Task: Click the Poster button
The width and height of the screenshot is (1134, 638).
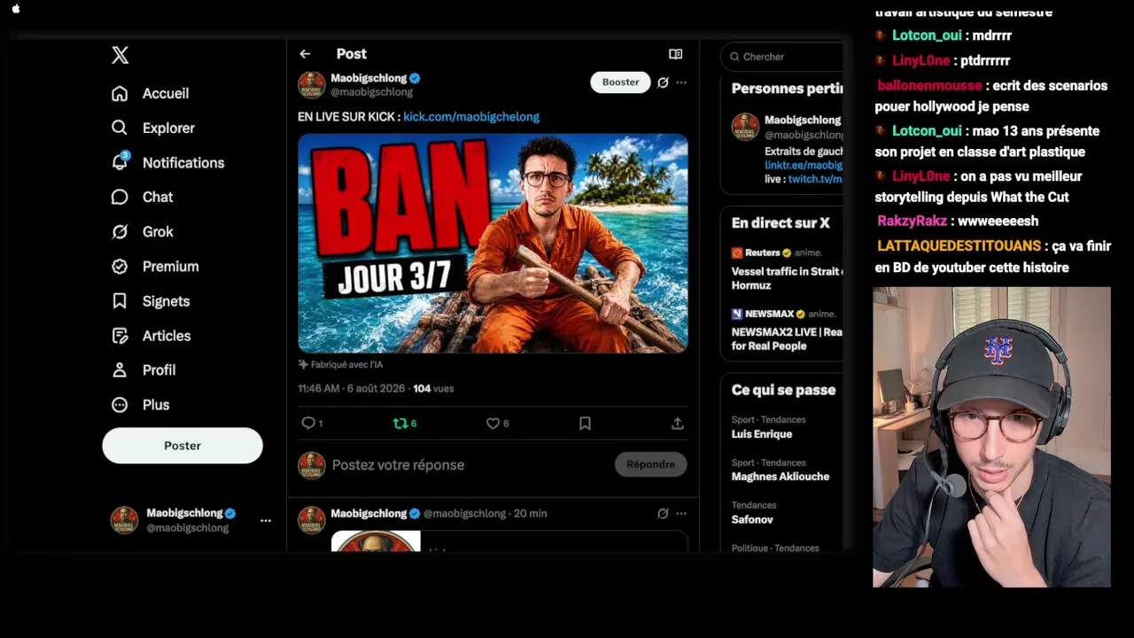Action: coord(183,446)
